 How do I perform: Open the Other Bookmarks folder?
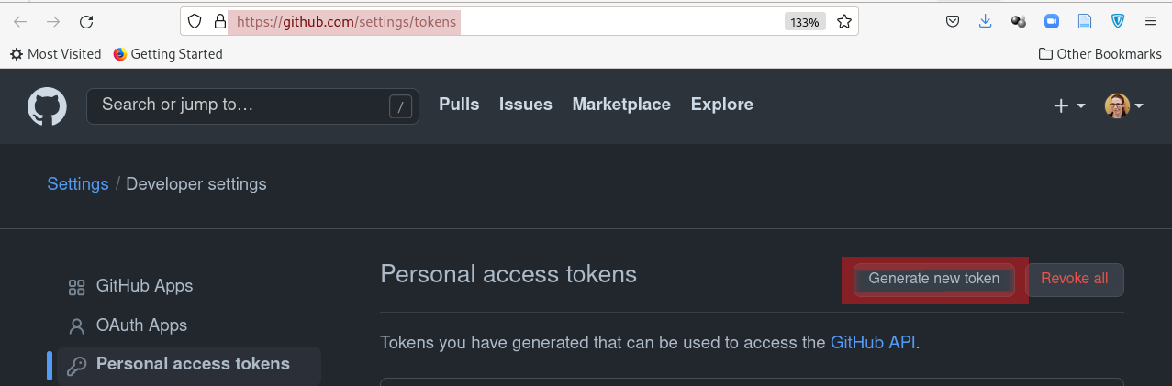point(1099,54)
